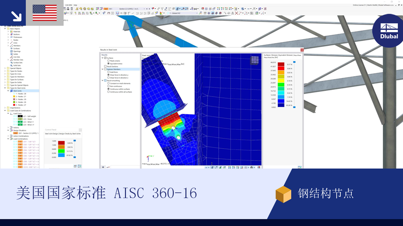
Task: Open the 1 - Global XYZ coordinate dropdown
Action: [197, 13]
